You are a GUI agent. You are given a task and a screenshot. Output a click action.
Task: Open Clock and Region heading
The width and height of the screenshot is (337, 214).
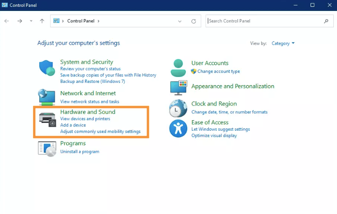coord(214,104)
